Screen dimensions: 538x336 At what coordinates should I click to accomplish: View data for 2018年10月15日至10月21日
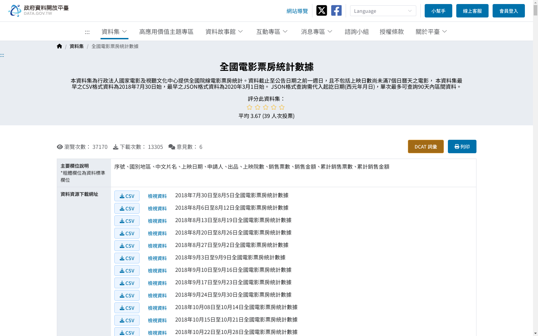point(157,320)
